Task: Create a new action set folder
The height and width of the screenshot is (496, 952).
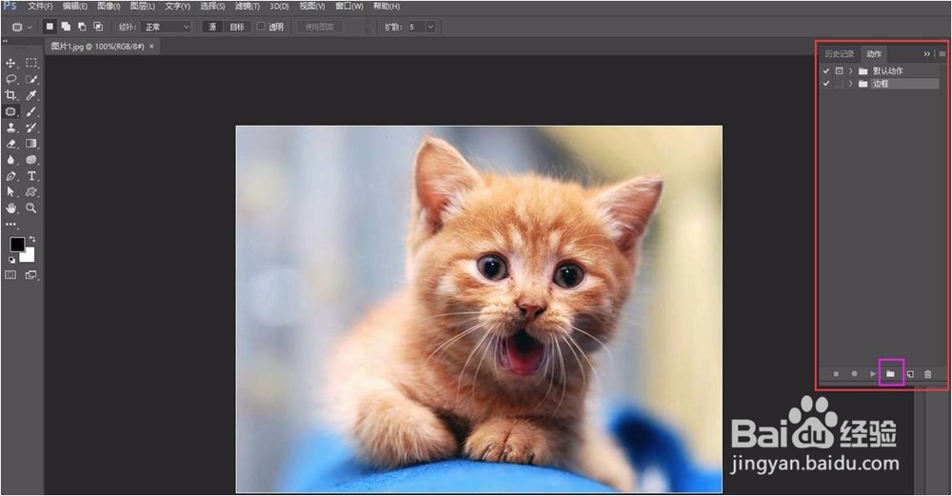Action: pos(891,374)
